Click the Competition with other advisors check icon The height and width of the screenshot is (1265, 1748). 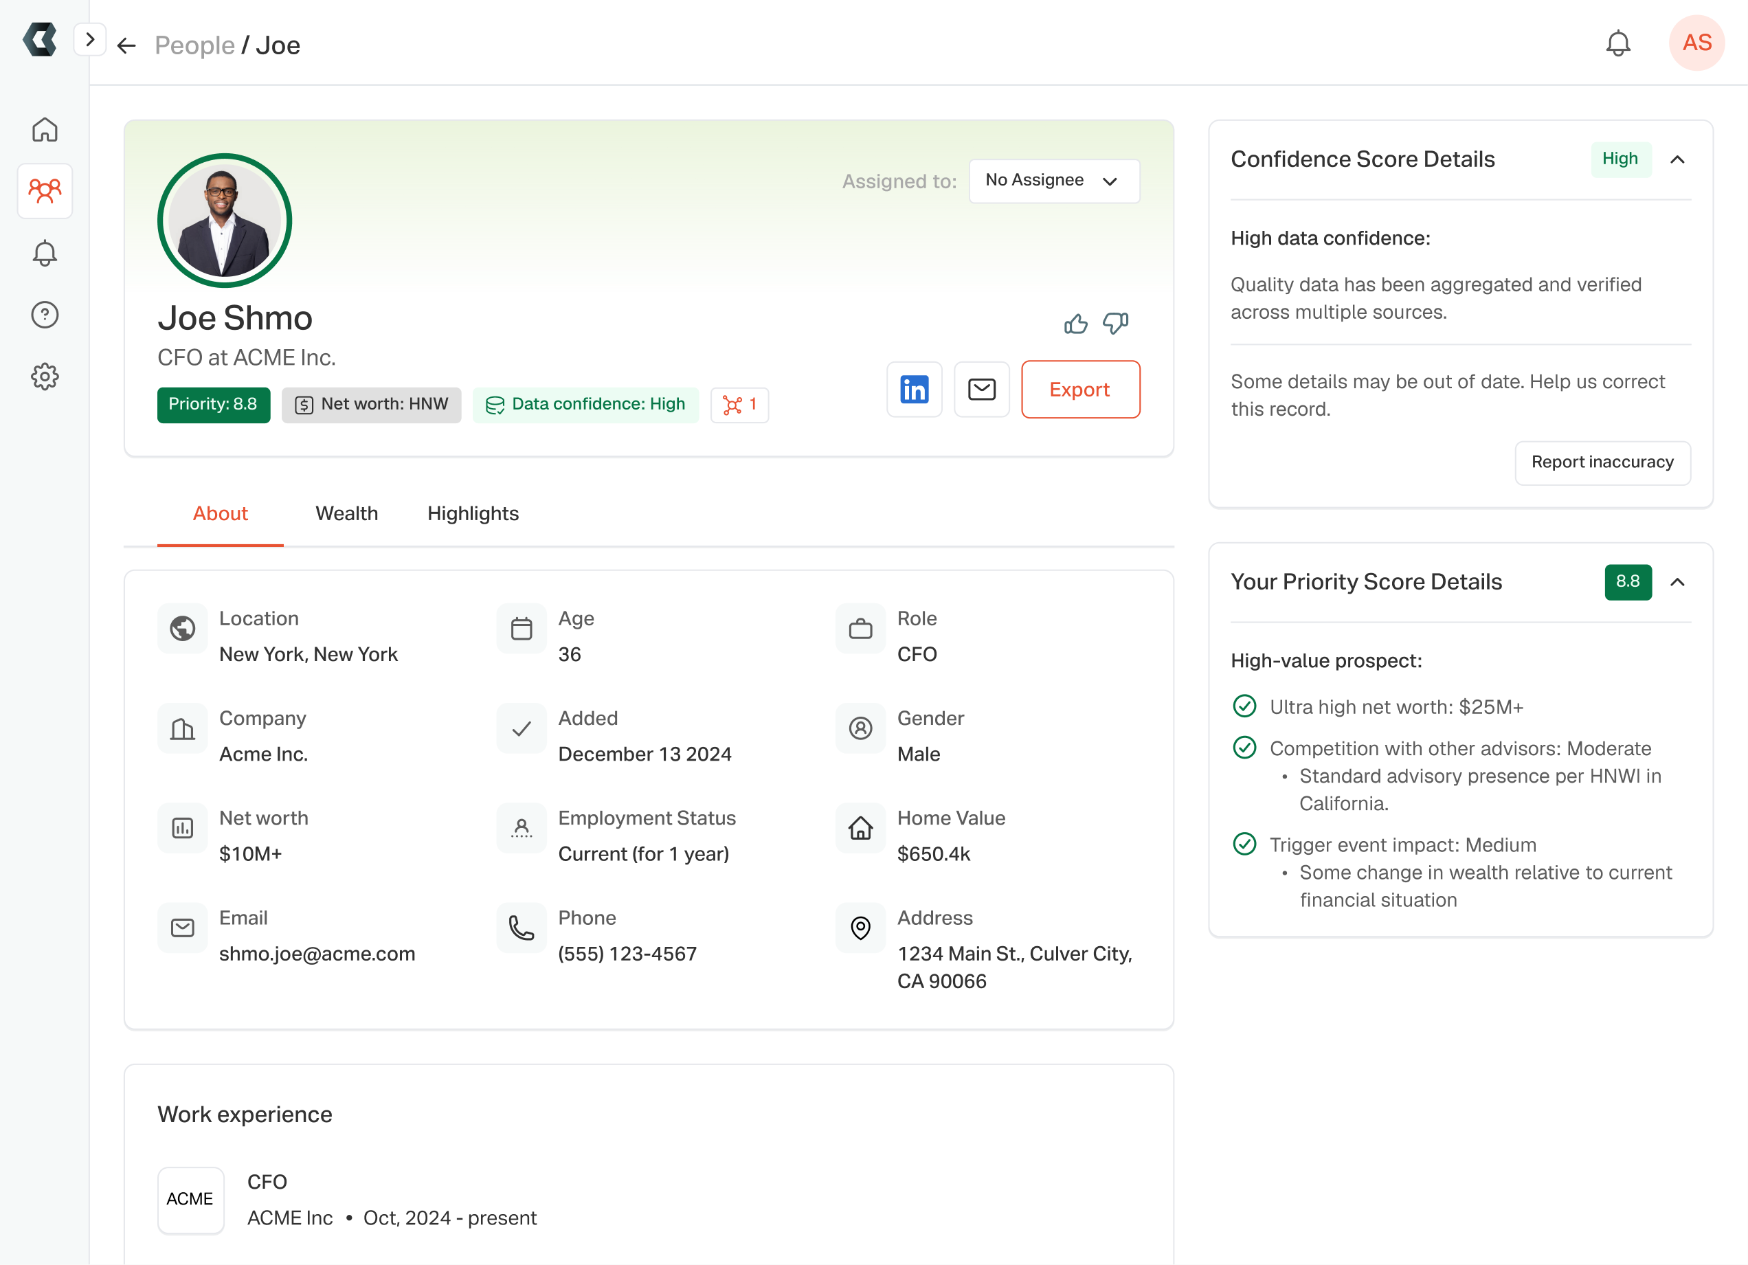click(x=1245, y=748)
